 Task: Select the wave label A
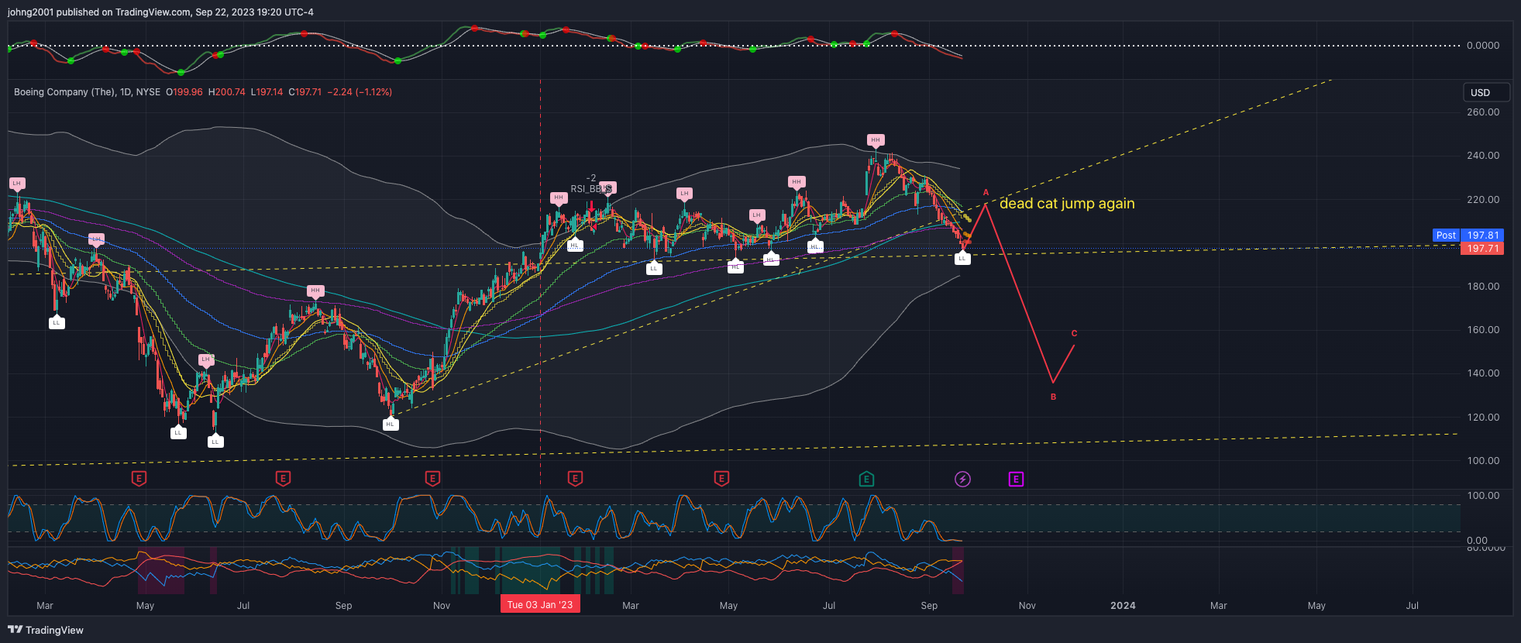coord(986,192)
